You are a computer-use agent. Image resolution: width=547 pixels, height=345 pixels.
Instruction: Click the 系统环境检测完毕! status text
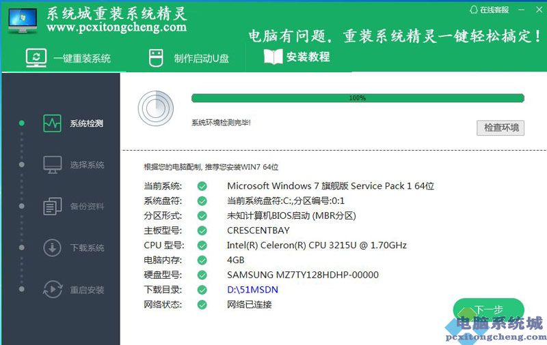click(221, 123)
